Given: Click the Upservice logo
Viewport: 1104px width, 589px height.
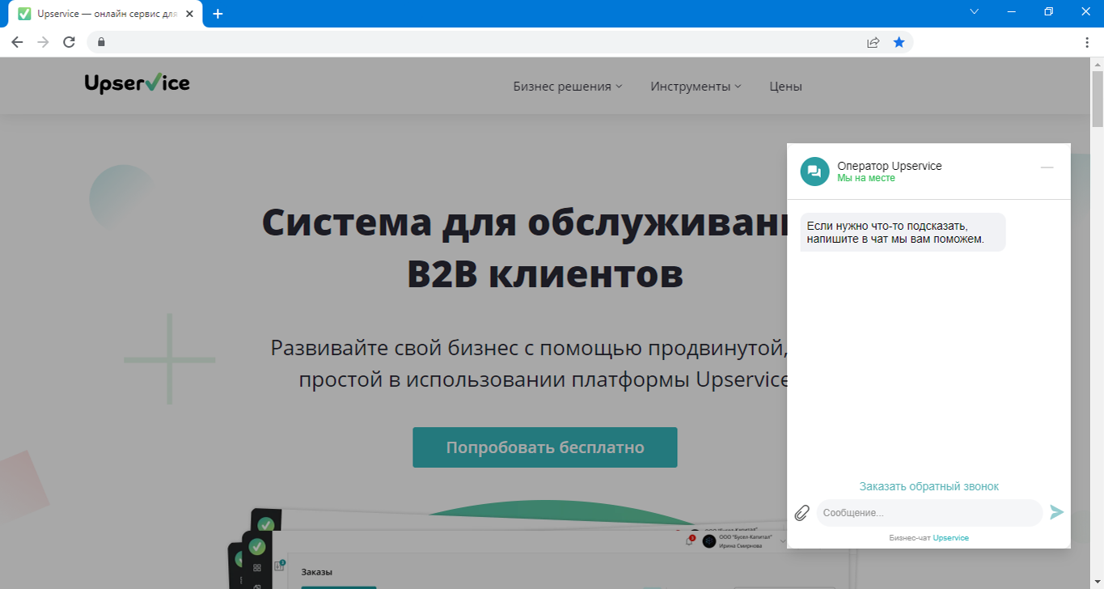Looking at the screenshot, I should (x=137, y=83).
